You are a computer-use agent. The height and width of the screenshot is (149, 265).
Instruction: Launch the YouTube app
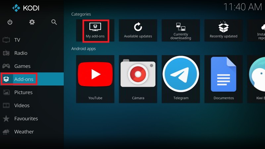coord(95,79)
